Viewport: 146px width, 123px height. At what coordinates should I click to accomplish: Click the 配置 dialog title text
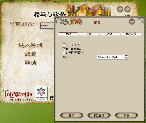click(97, 23)
